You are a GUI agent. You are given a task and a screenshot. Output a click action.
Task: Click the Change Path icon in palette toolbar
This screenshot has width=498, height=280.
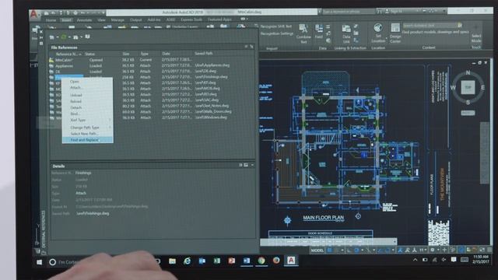(75, 37)
